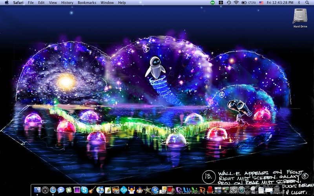The width and height of the screenshot is (314, 196).
Task: Open the File menu
Action: click(x=31, y=3)
